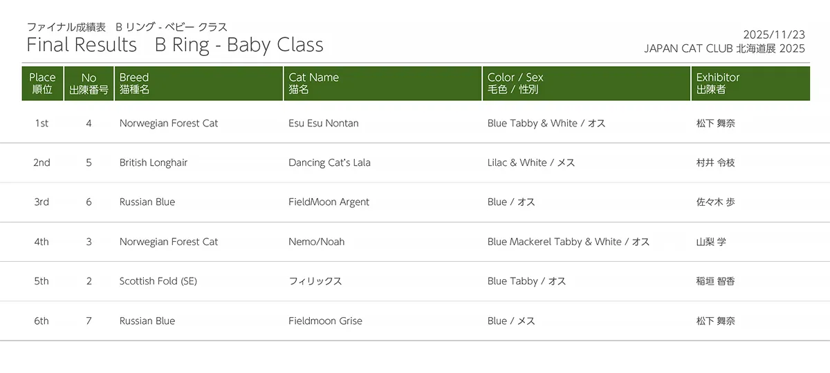
Task: Click the 1st place cell
Action: point(41,124)
